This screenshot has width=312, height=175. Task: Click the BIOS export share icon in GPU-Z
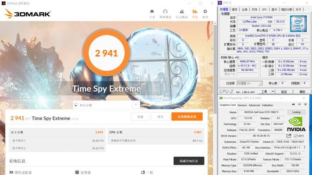coord(289,136)
